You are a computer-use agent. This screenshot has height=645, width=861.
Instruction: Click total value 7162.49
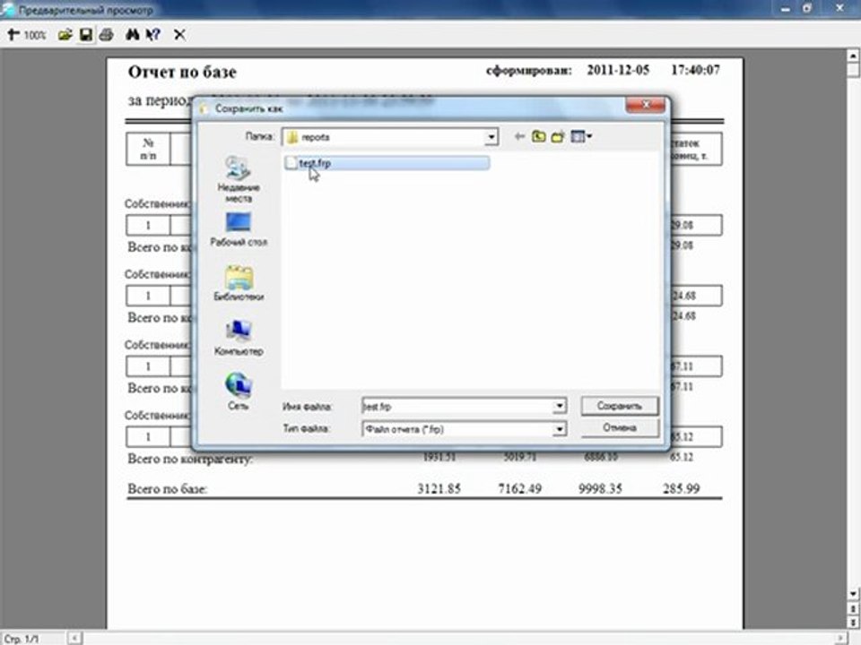pos(519,489)
